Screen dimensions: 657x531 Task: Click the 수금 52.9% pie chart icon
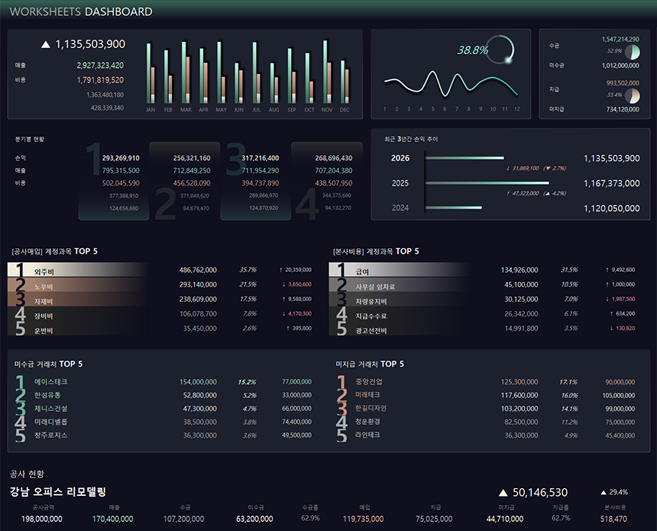click(633, 52)
